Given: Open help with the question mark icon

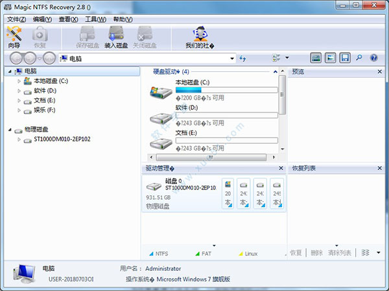Looking at the screenshot, I should click(x=373, y=58).
